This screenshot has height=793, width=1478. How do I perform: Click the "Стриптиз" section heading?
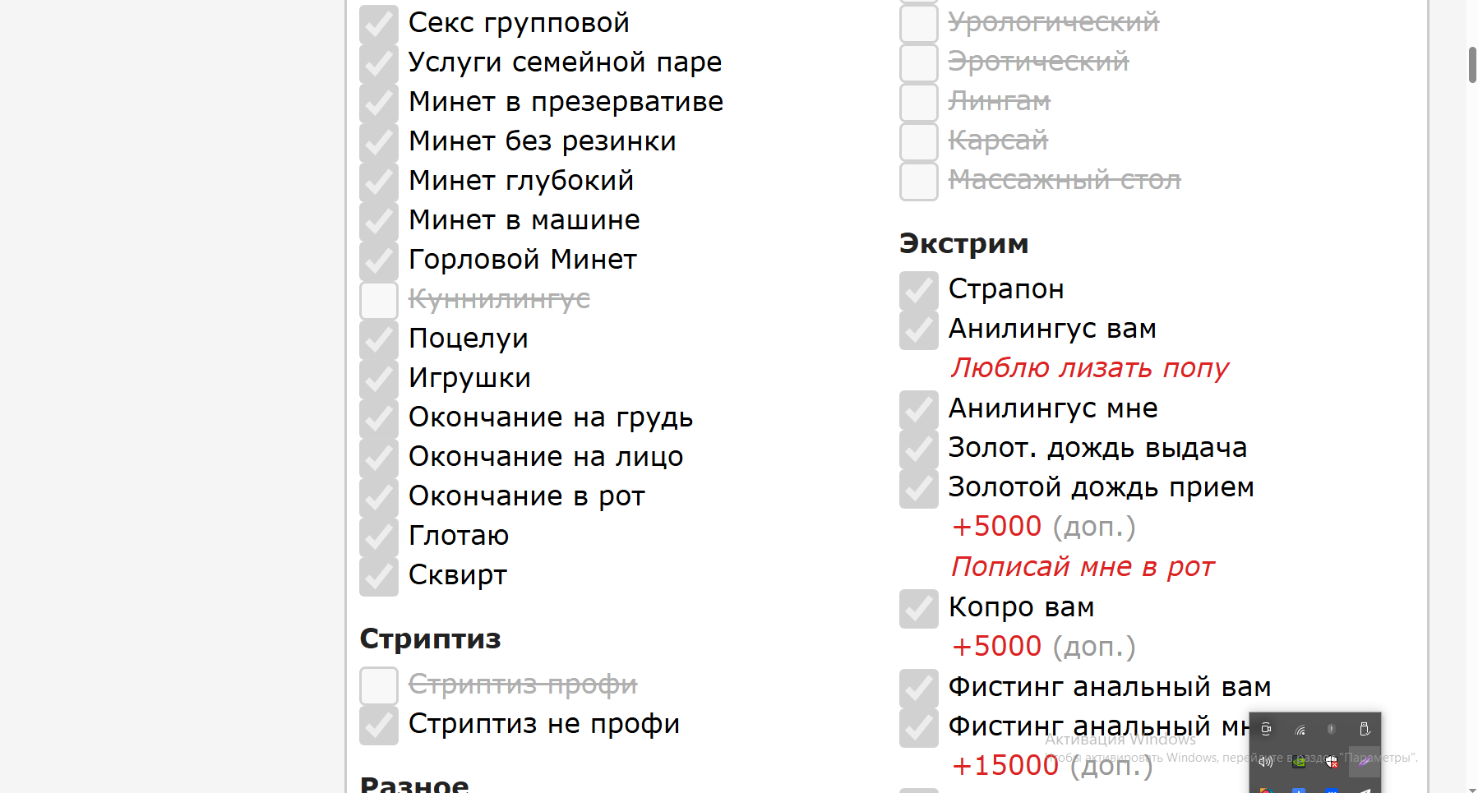point(430,639)
